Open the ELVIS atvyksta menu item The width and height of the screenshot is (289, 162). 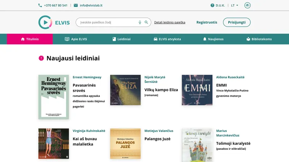click(x=167, y=39)
